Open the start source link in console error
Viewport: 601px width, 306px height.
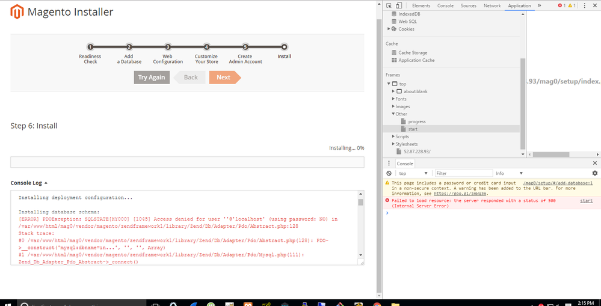coord(586,201)
